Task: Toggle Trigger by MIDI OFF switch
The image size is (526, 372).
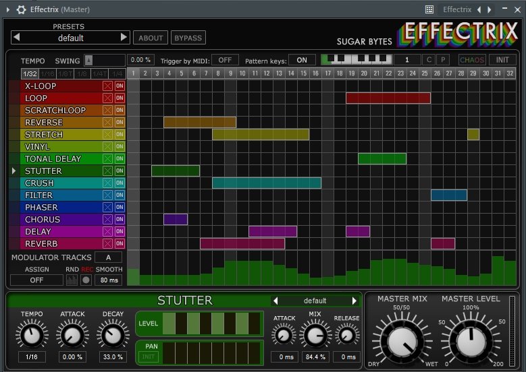Action: (x=225, y=60)
